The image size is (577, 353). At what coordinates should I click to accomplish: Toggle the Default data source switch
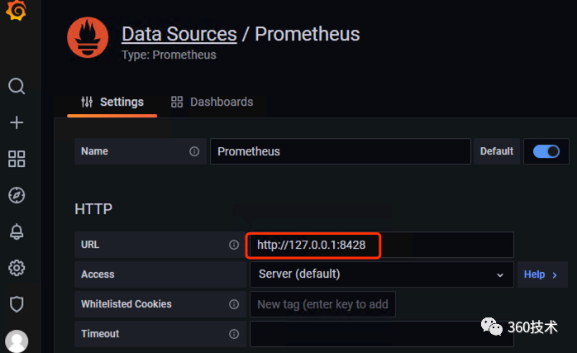tap(546, 151)
